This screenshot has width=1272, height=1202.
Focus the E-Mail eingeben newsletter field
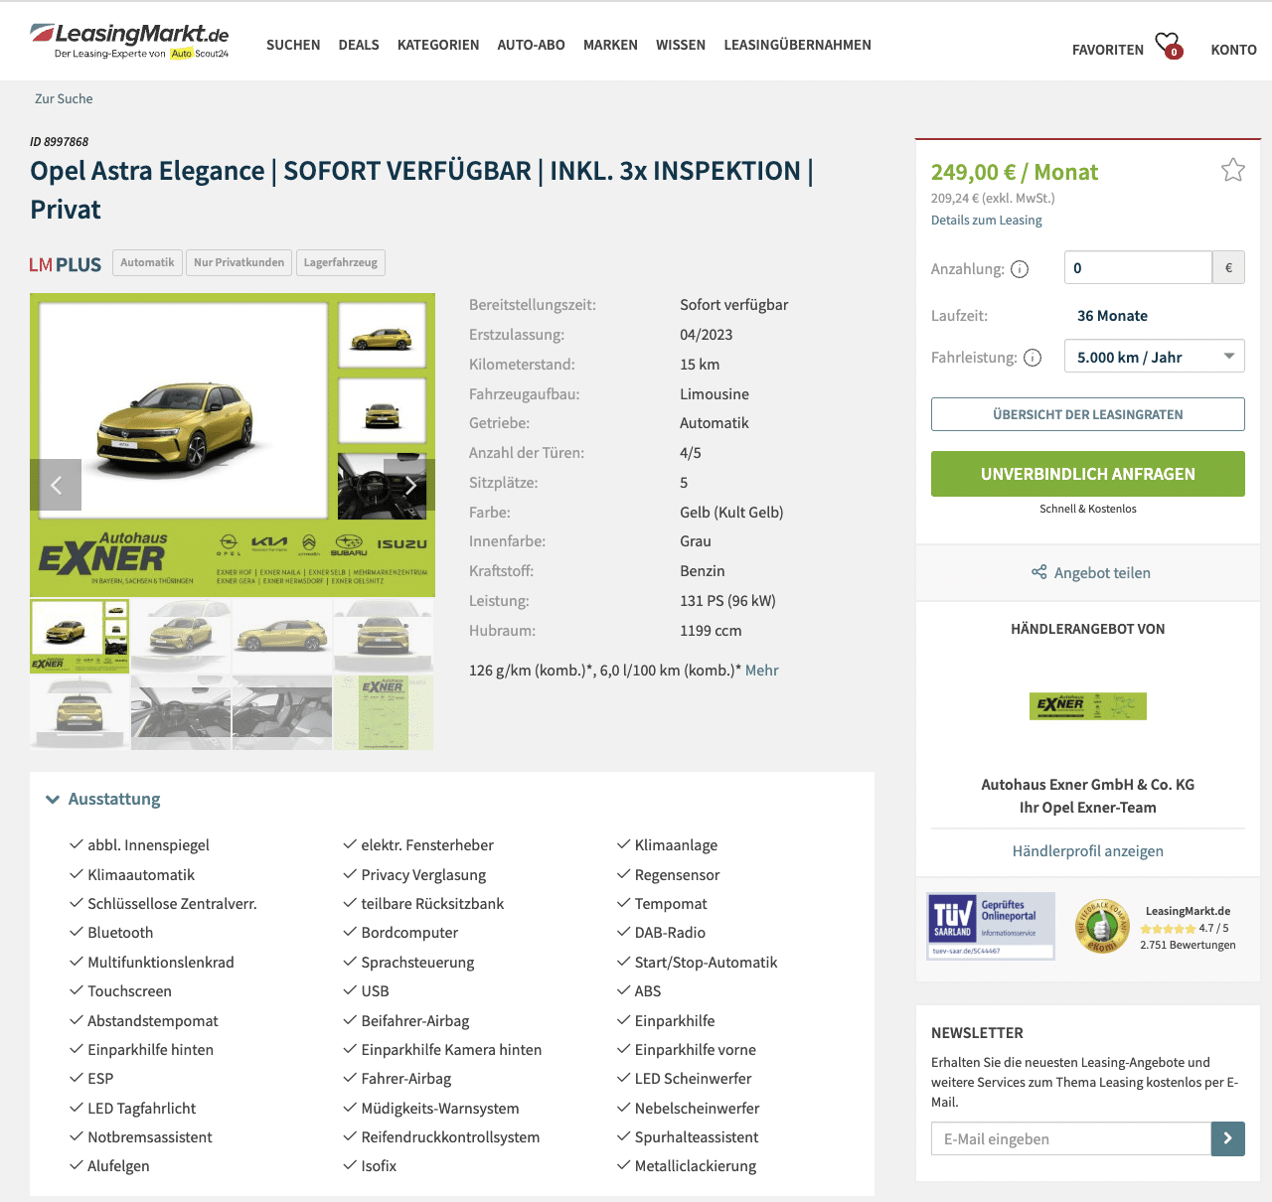(1071, 1138)
